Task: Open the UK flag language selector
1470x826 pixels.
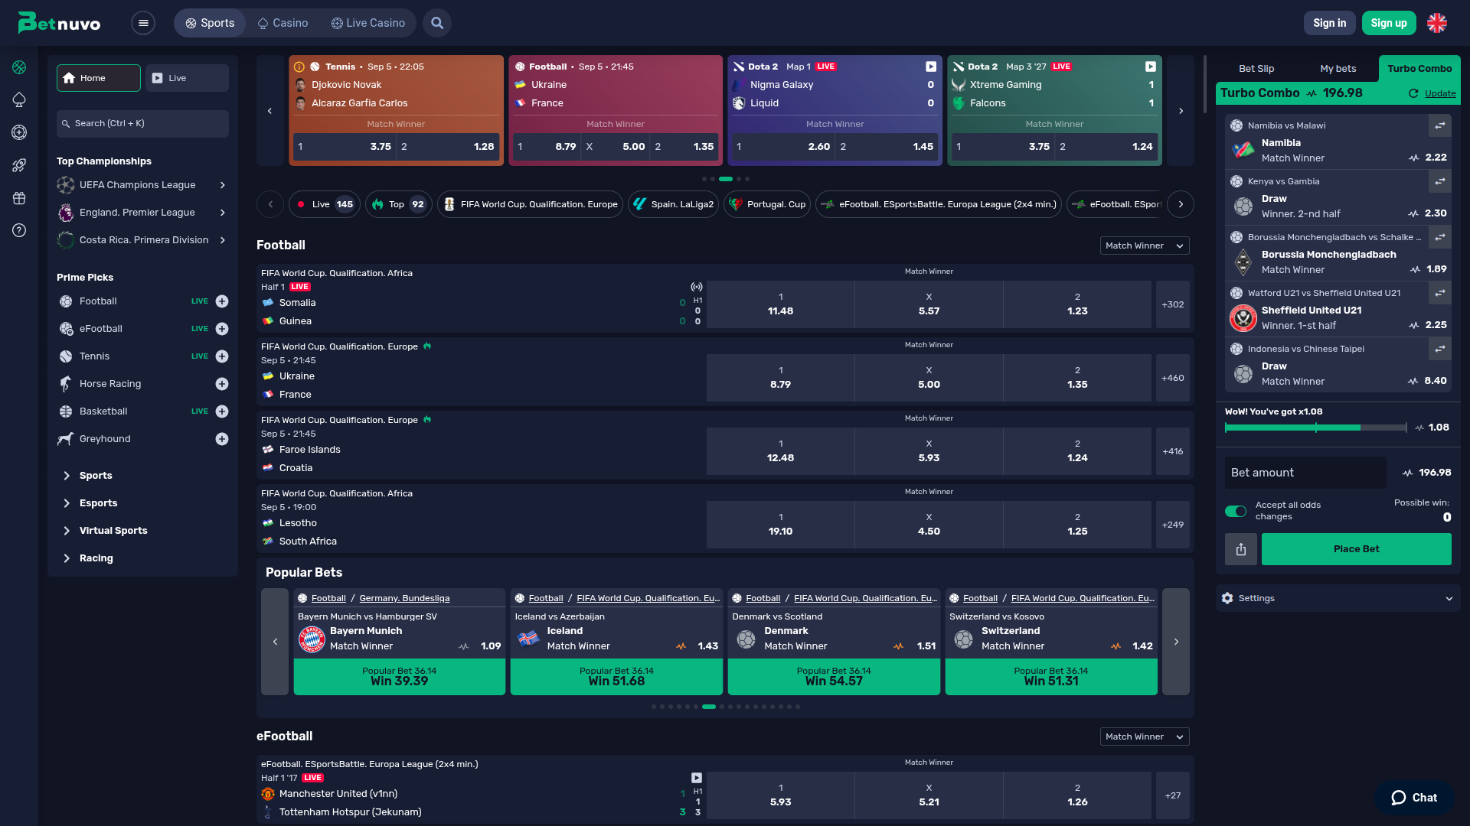Action: pyautogui.click(x=1437, y=23)
